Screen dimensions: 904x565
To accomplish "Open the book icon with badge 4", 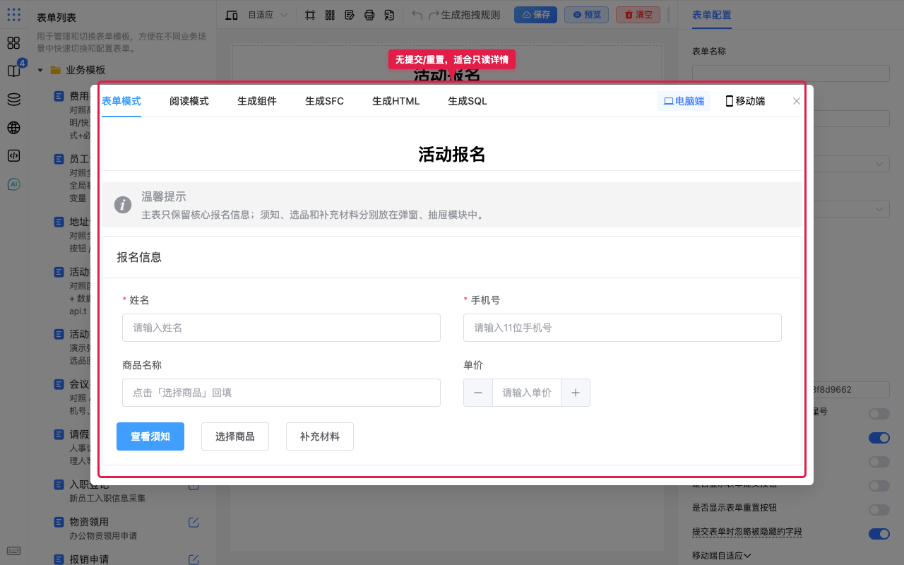I will (13, 71).
